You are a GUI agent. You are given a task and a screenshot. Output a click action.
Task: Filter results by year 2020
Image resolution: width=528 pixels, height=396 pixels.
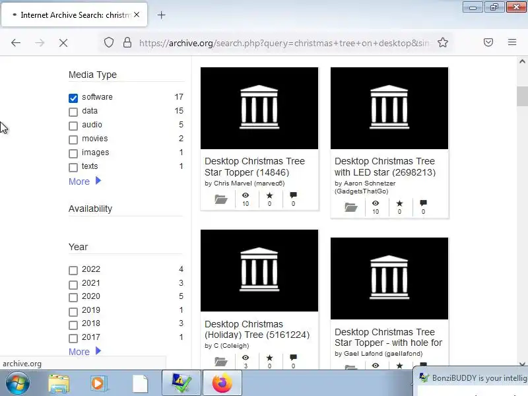tap(73, 298)
